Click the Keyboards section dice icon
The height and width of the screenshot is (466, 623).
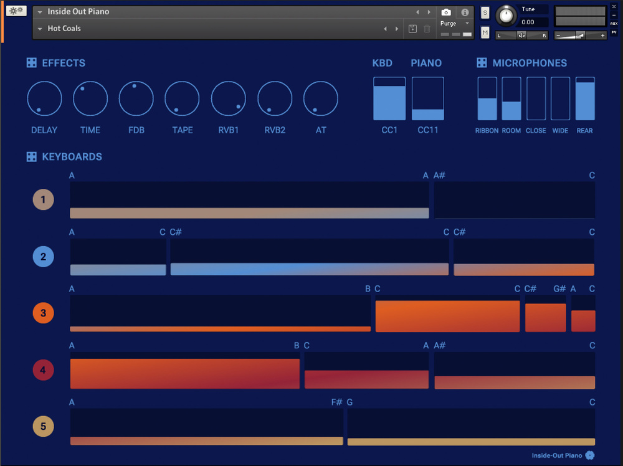[32, 157]
